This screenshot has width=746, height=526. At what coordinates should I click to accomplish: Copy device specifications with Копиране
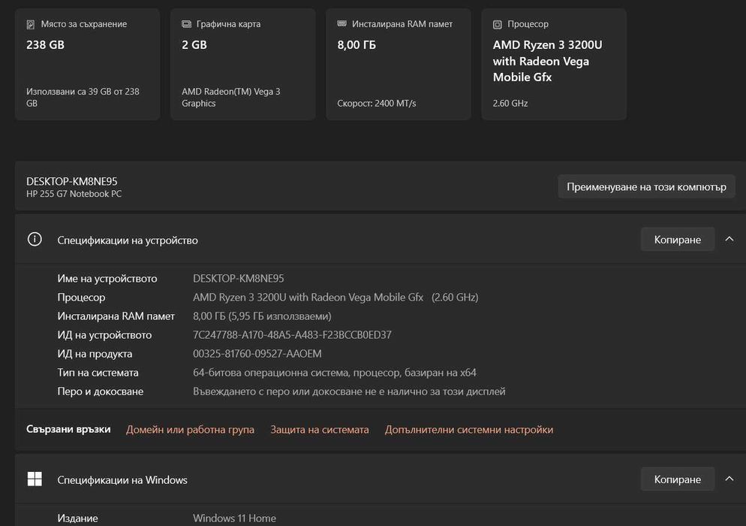[x=678, y=239]
